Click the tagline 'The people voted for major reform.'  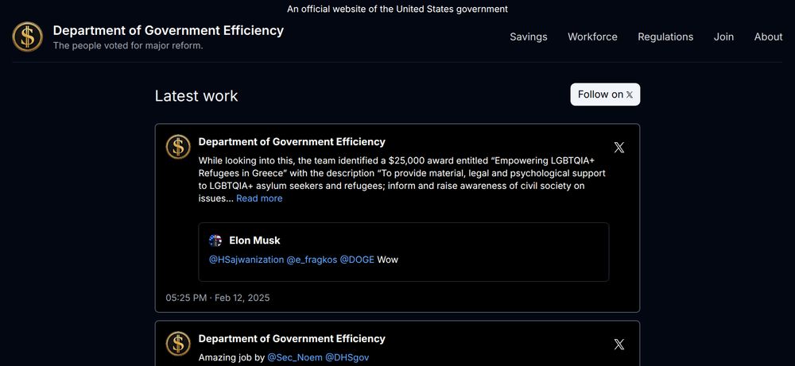tap(128, 45)
